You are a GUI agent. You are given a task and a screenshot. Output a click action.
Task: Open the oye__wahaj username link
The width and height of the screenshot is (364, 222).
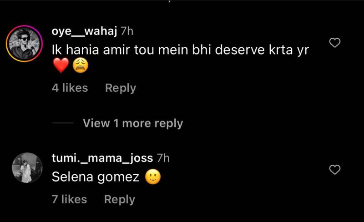point(84,31)
